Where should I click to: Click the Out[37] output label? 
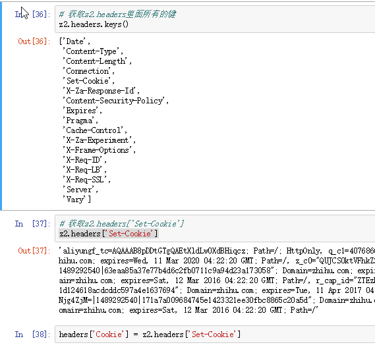point(34,251)
